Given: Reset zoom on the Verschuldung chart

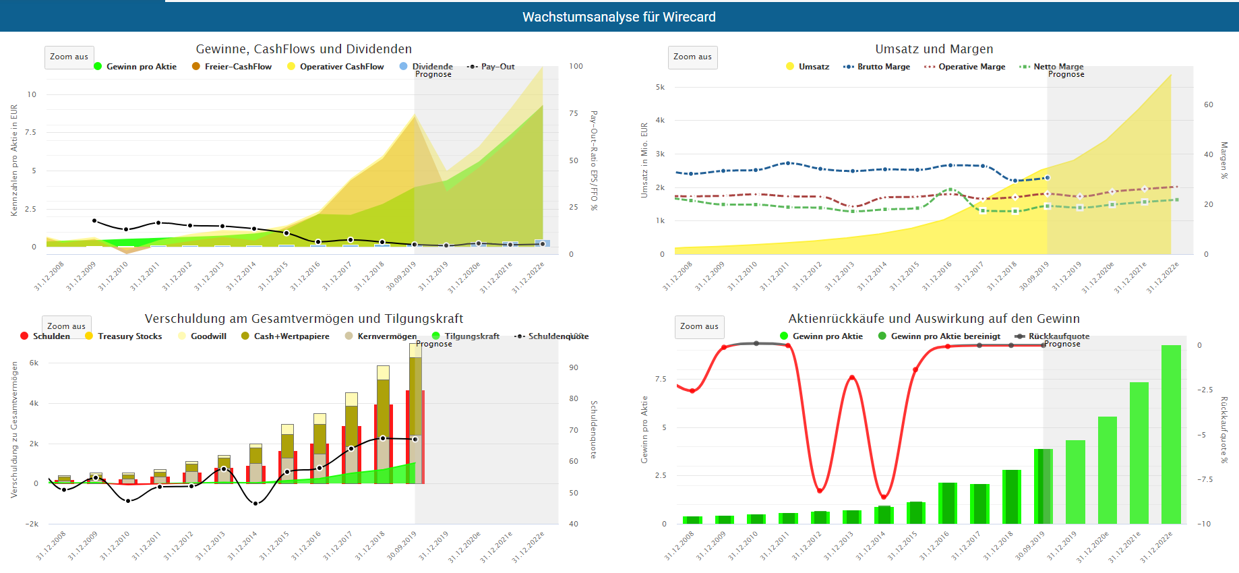Looking at the screenshot, I should tap(66, 326).
